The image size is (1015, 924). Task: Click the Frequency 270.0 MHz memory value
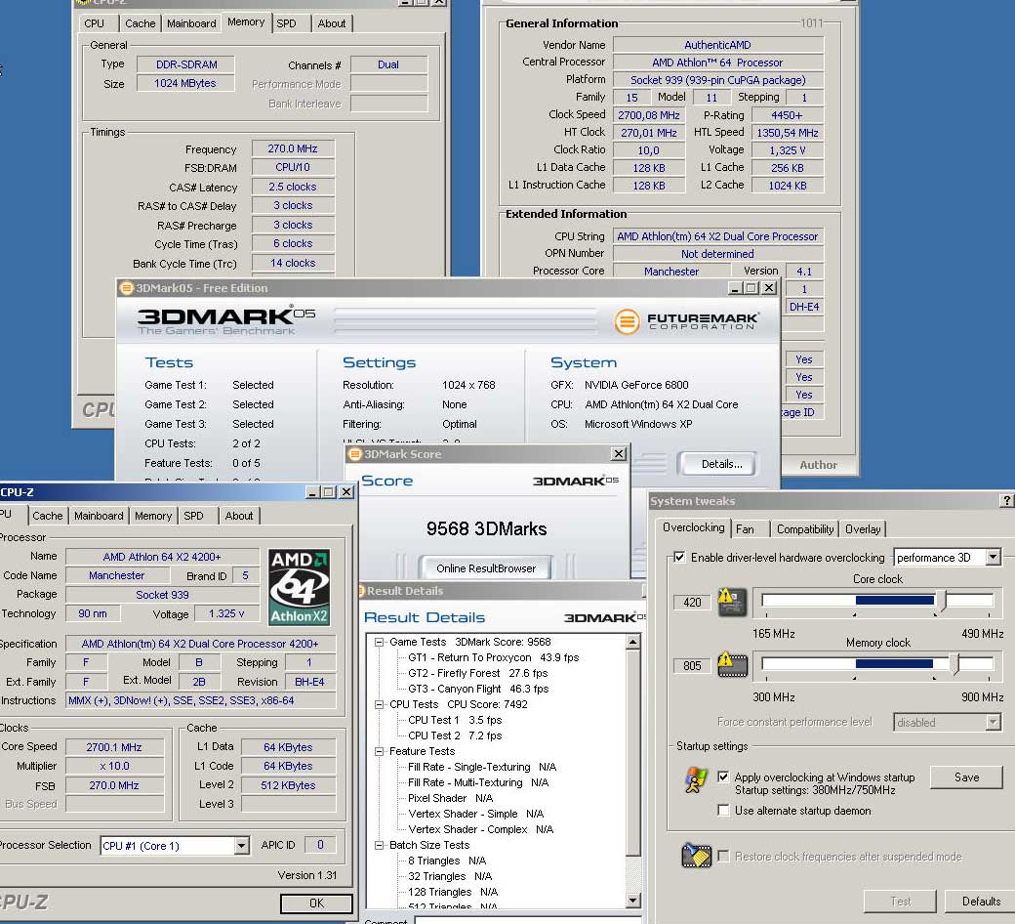point(293,148)
